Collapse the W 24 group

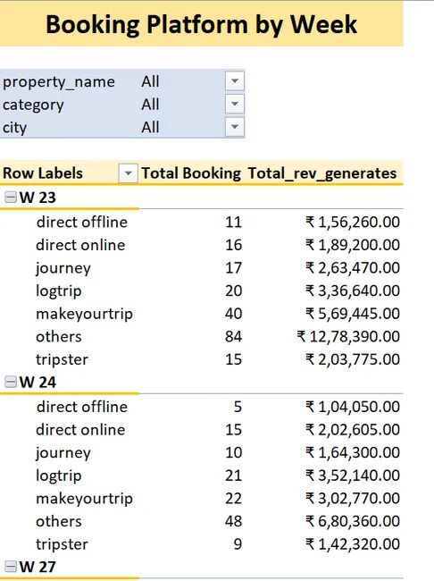11,382
